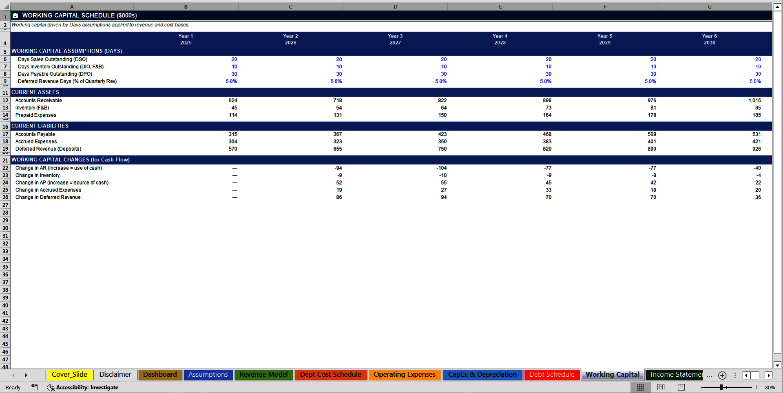Switch to Normal view icon in status bar
Screen dimensions: 783x393
click(x=640, y=387)
